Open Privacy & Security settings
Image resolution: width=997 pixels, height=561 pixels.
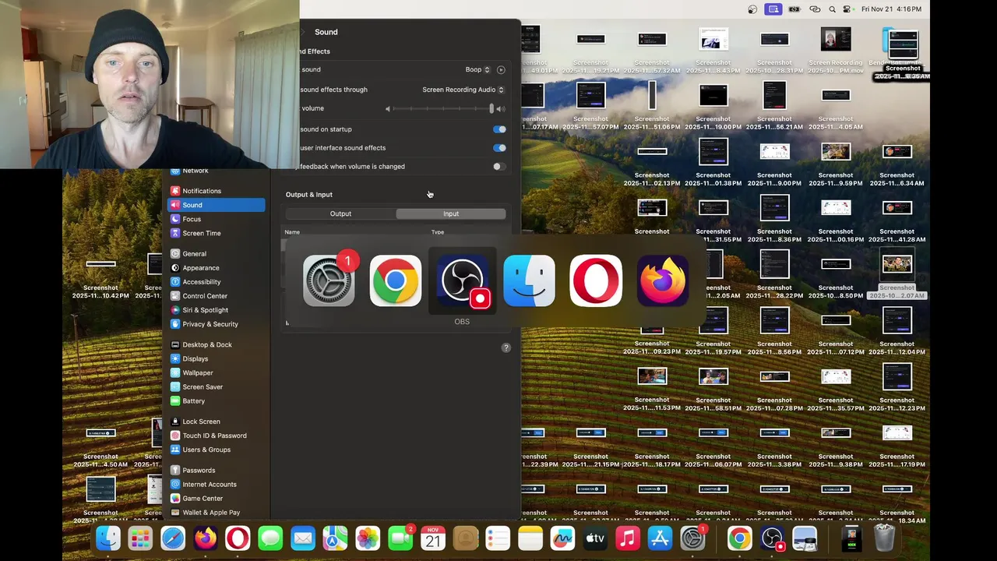click(x=216, y=324)
